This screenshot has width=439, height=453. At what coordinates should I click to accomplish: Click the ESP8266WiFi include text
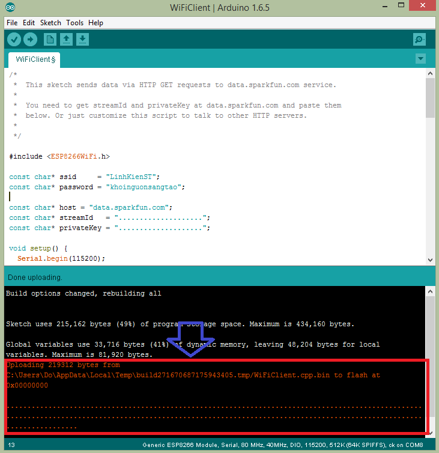[74, 156]
